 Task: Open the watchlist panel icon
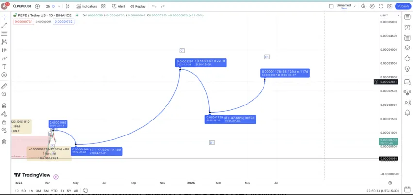click(407, 17)
